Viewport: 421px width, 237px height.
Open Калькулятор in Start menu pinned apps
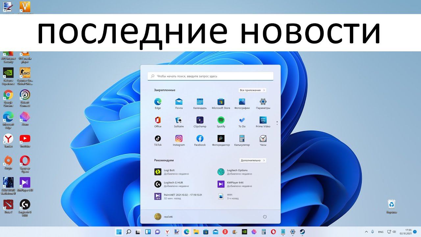tap(242, 140)
